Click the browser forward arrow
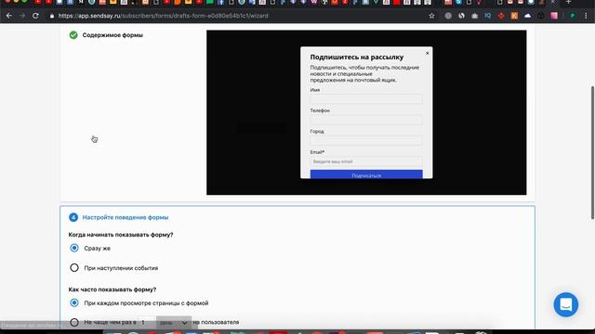 (22, 16)
